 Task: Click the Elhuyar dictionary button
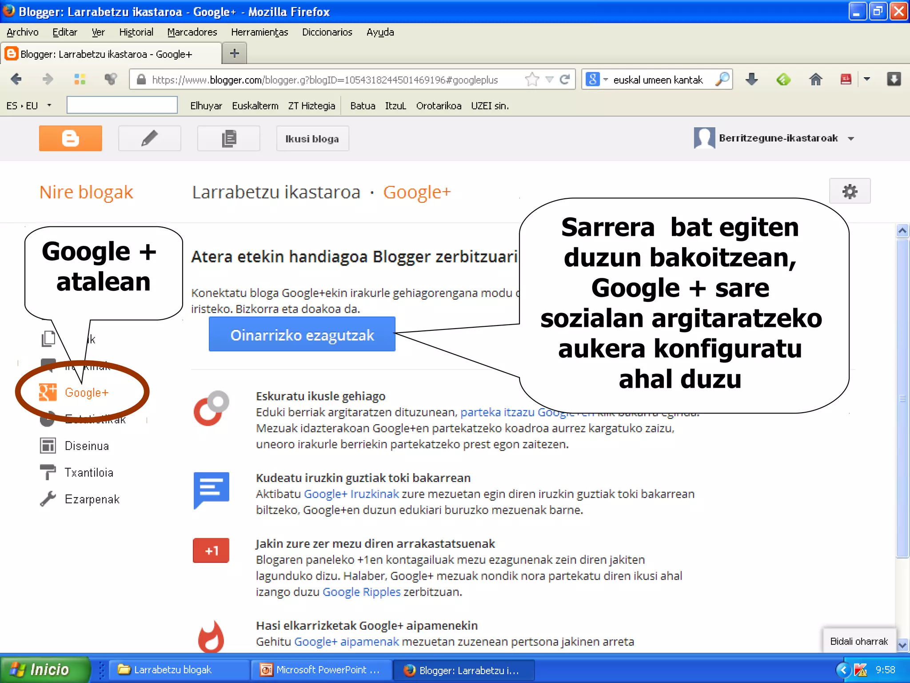pos(206,105)
